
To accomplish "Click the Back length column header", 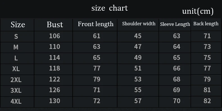I will click(x=206, y=24).
